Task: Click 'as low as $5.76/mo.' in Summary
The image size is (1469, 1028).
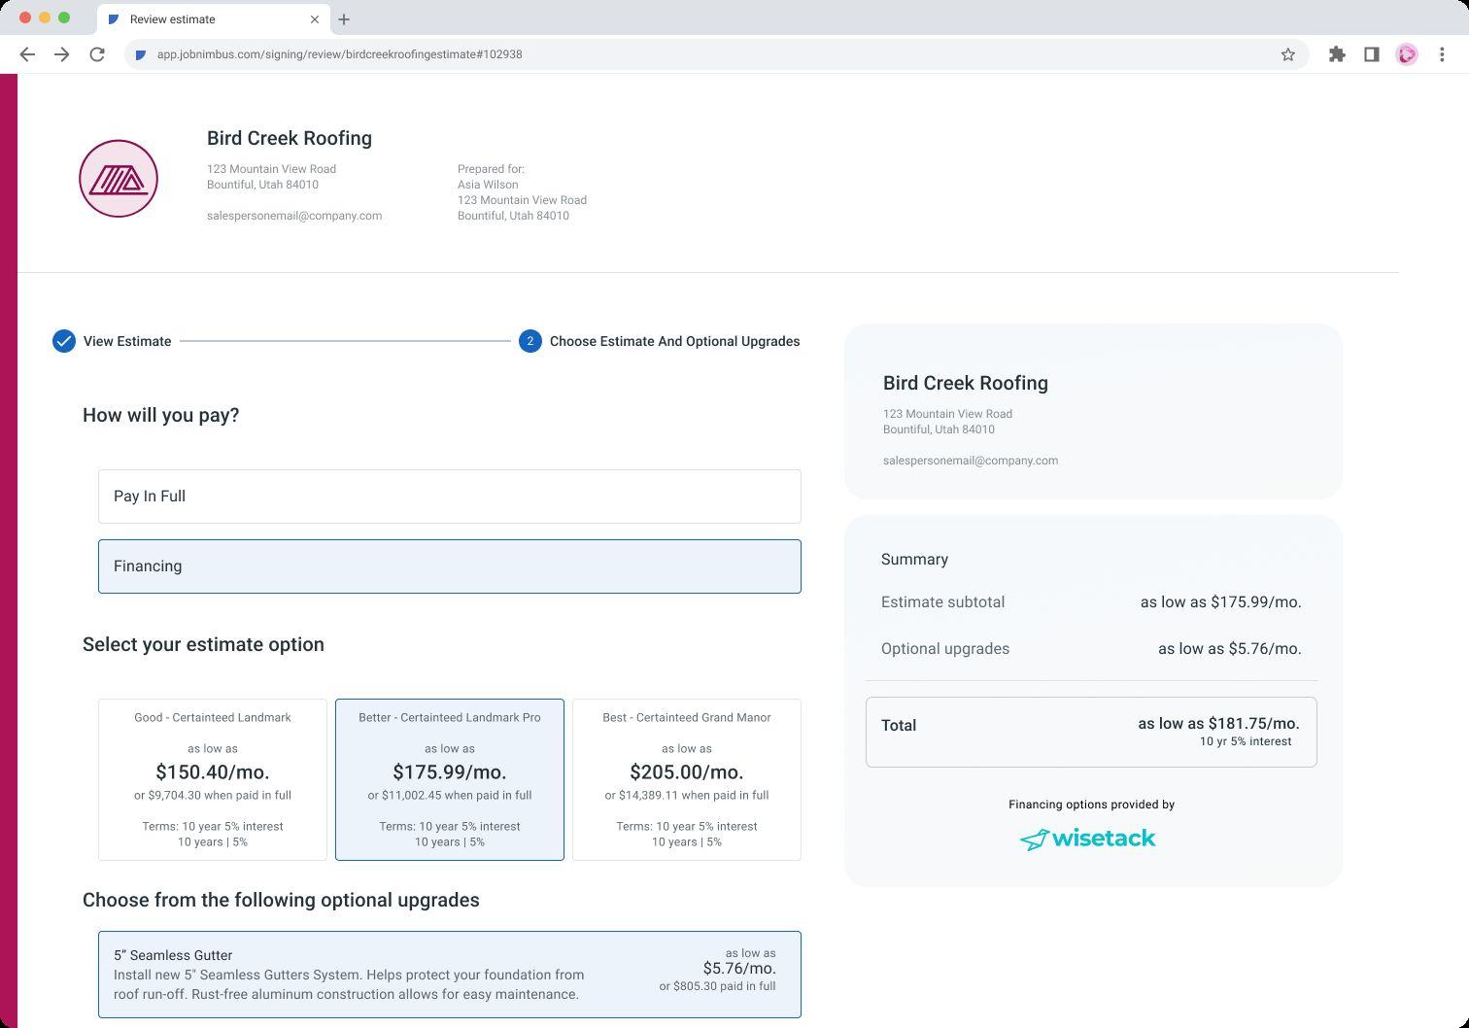Action: 1230,649
